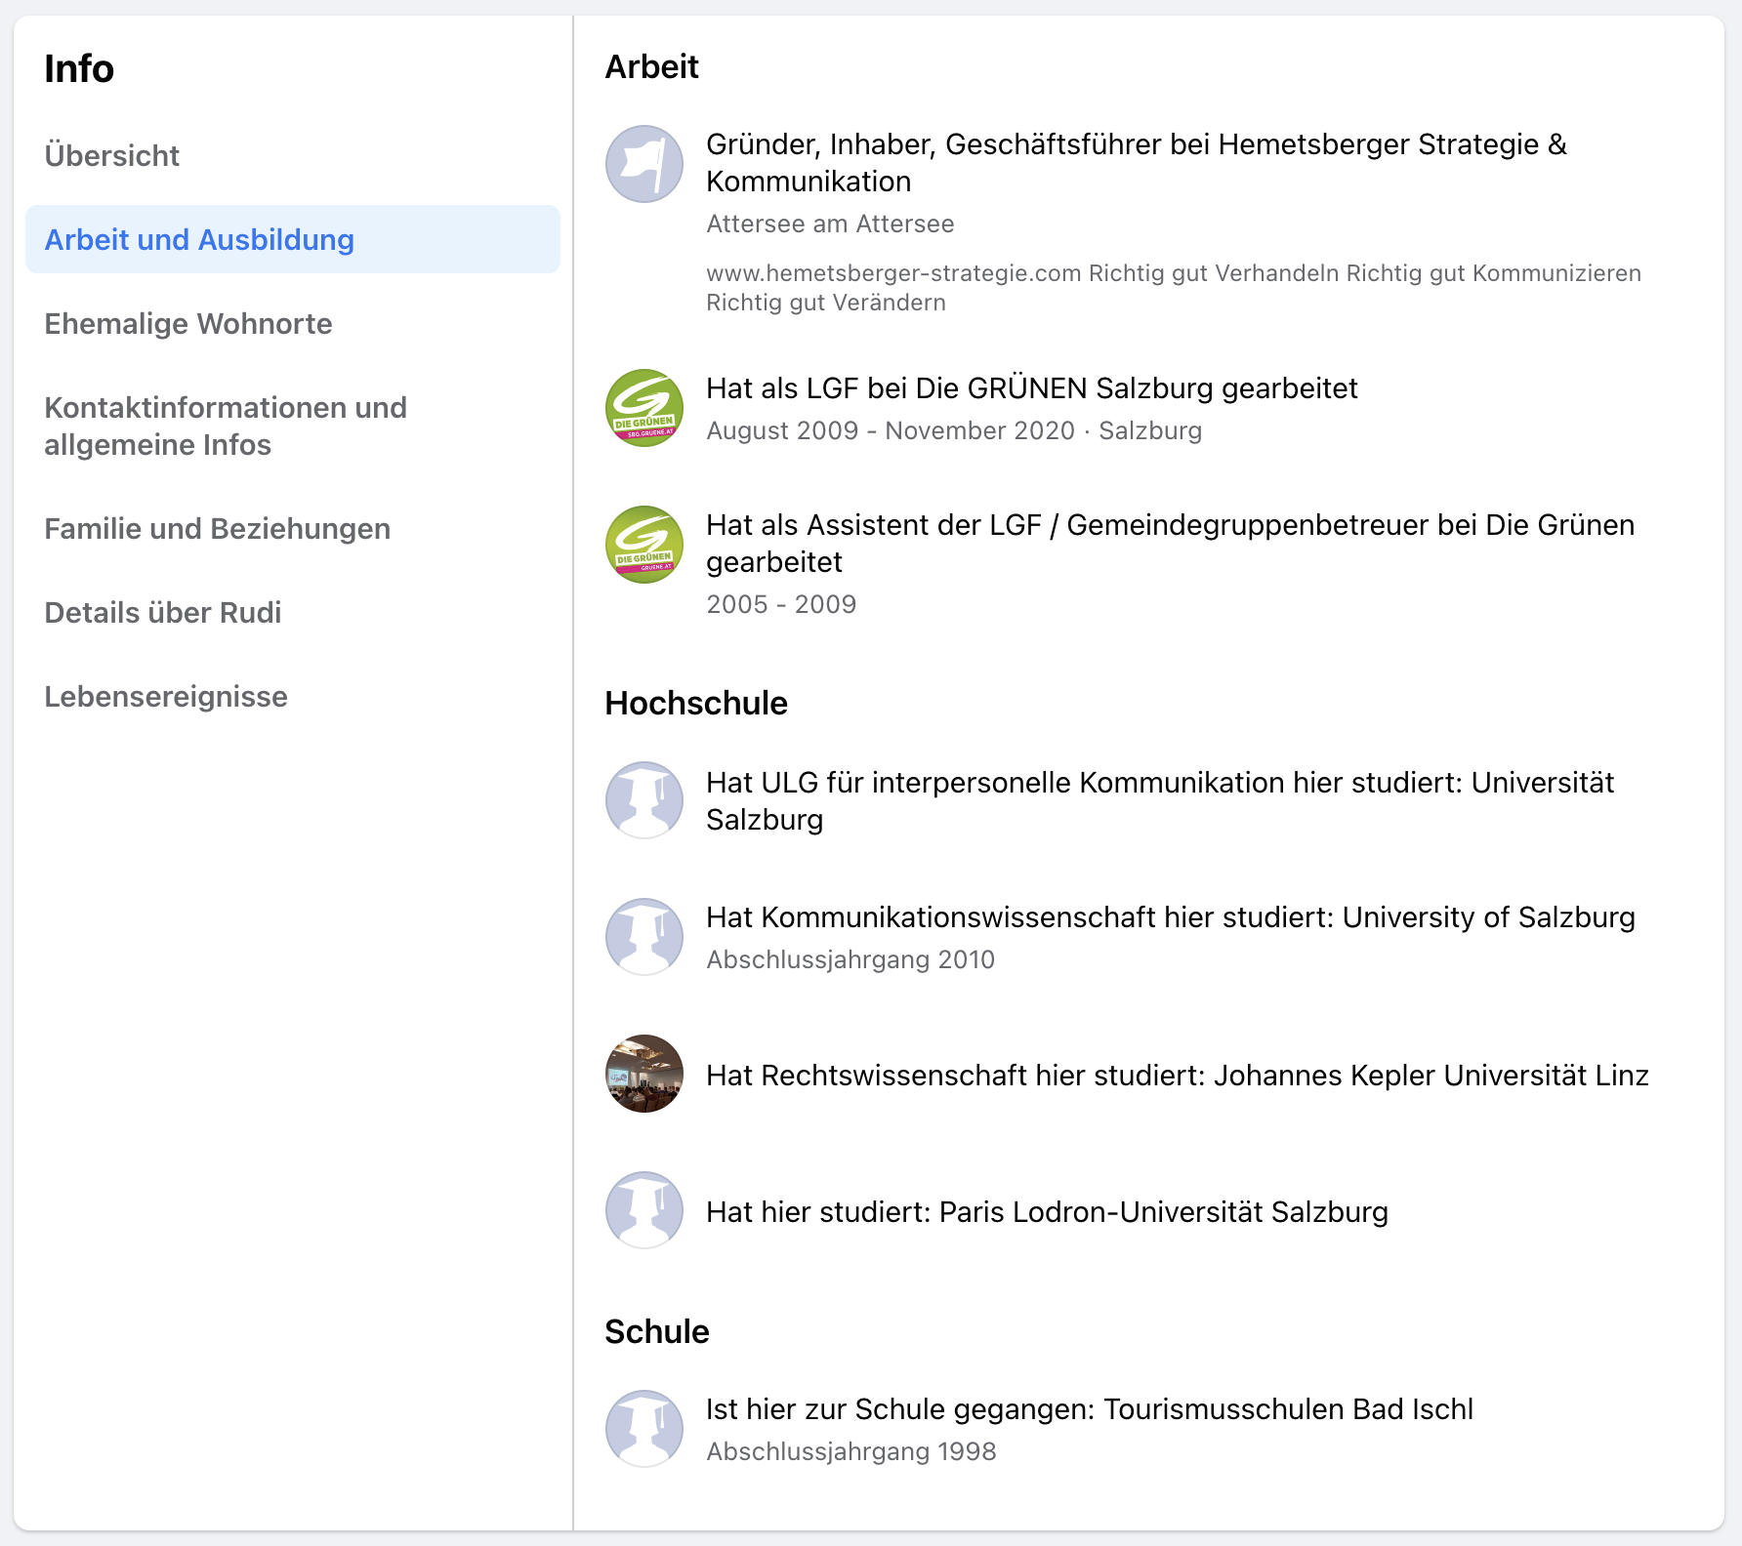Click graduation icon beside Kommunikationswissenschaft entry
This screenshot has width=1742, height=1546.
[644, 937]
